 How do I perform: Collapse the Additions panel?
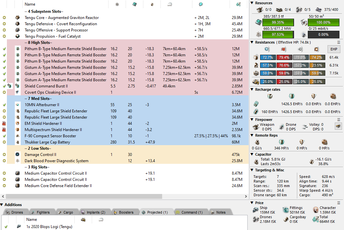(2, 205)
